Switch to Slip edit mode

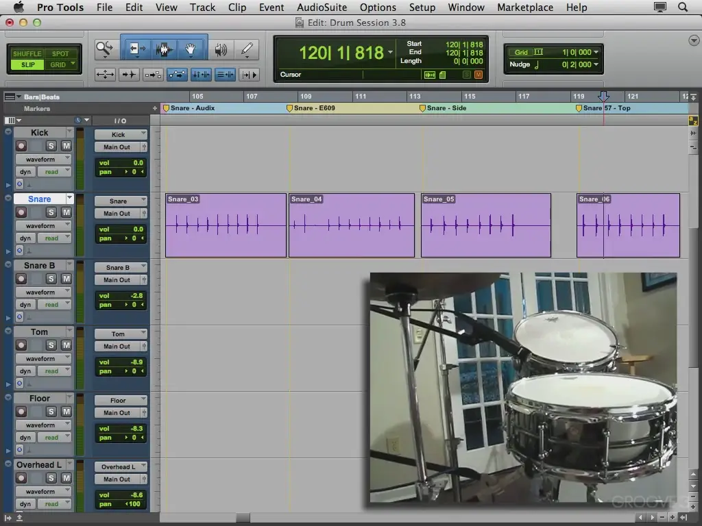[27, 65]
